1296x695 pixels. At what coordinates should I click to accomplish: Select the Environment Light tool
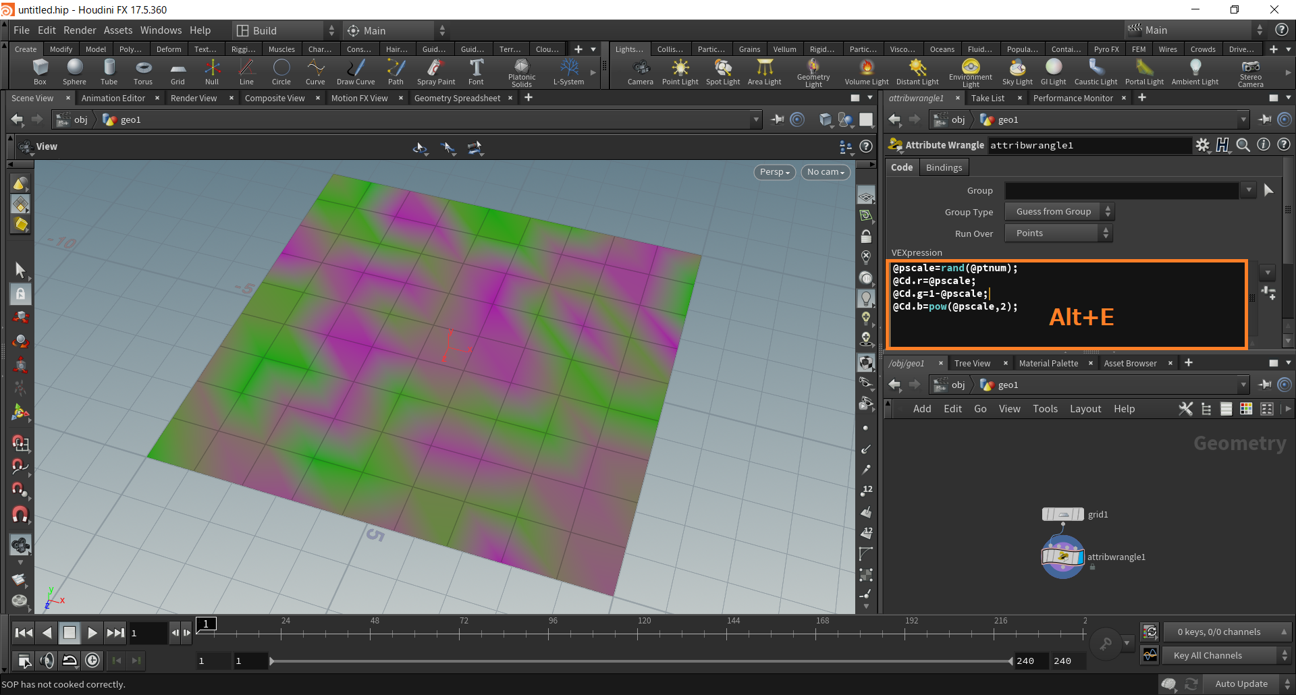[970, 71]
